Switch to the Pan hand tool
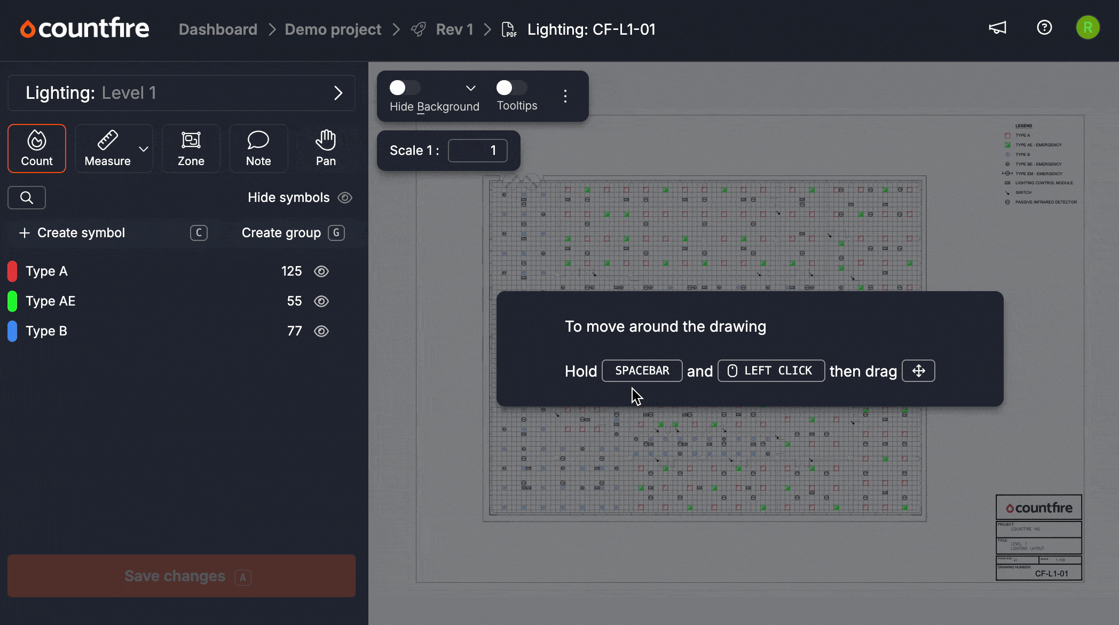Image resolution: width=1119 pixels, height=625 pixels. [325, 149]
